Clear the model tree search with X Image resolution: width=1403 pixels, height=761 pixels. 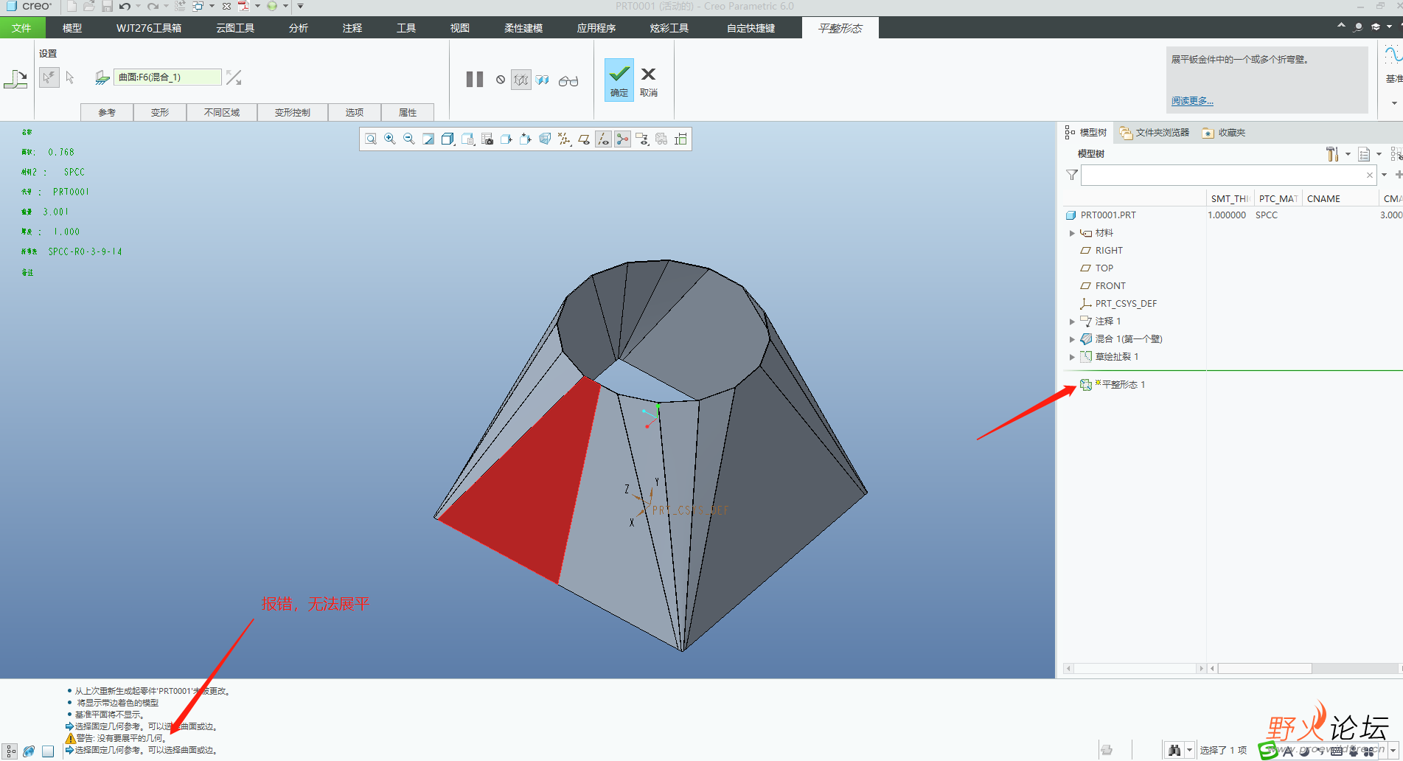[x=1370, y=176]
